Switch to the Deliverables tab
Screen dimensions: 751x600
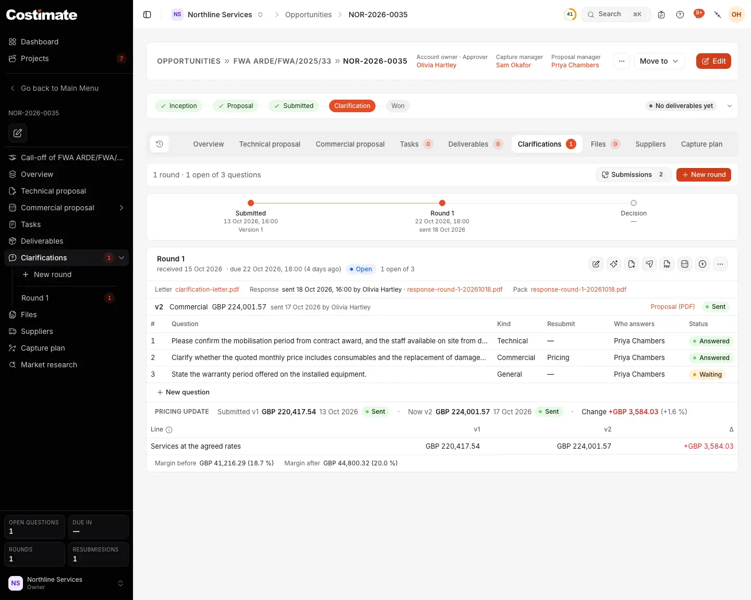(x=475, y=144)
